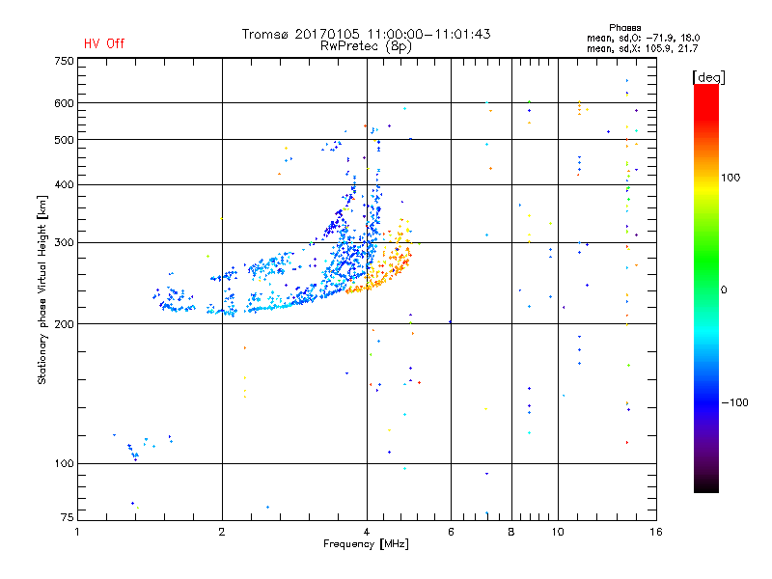Viewport: 772px width, 579px height.
Task: Click the y-axis tick label '200'
Action: click(x=64, y=324)
